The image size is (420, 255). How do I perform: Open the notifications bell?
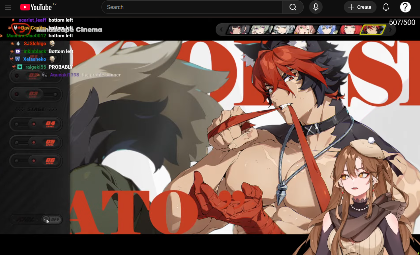click(x=386, y=7)
